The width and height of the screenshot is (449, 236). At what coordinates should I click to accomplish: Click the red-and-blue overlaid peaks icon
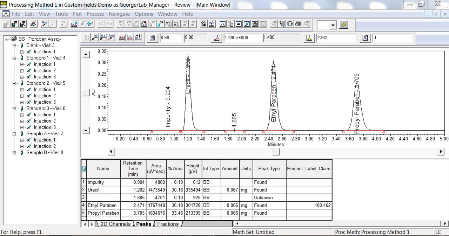coord(122,37)
